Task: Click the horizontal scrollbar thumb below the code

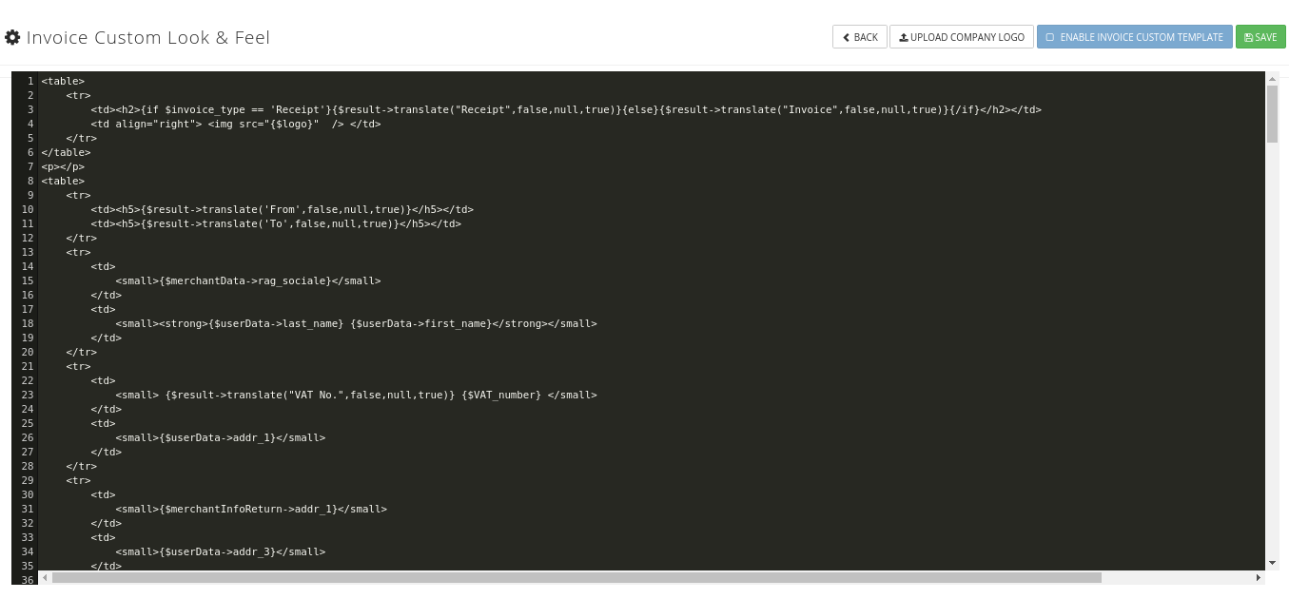Action: point(576,577)
